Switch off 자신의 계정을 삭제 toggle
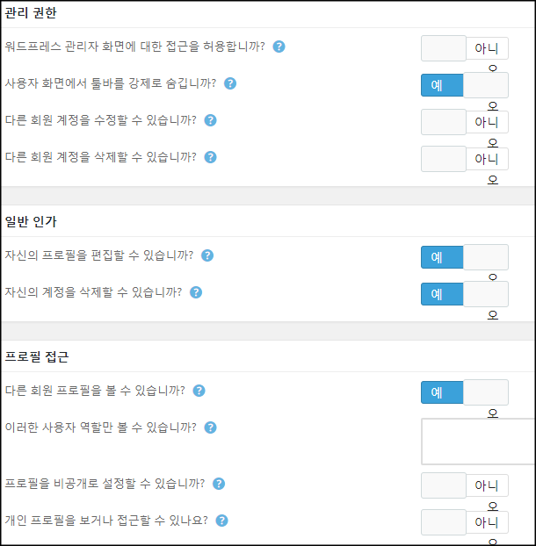The height and width of the screenshot is (546, 536). tap(465, 294)
